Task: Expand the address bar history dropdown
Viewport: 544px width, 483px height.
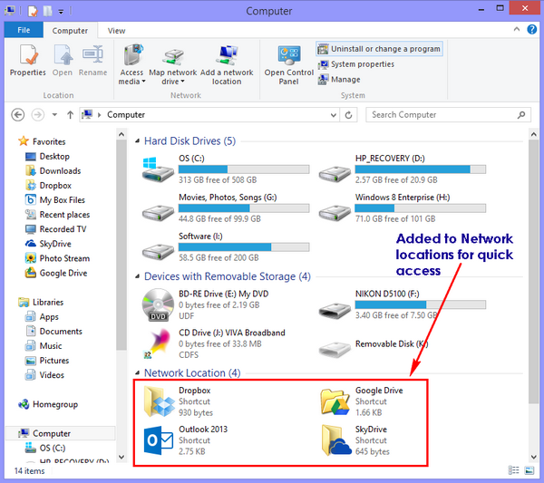Action: point(334,115)
